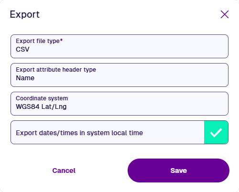Image resolution: width=239 pixels, height=192 pixels.
Task: Click the Name value in header type field
Action: click(25, 78)
